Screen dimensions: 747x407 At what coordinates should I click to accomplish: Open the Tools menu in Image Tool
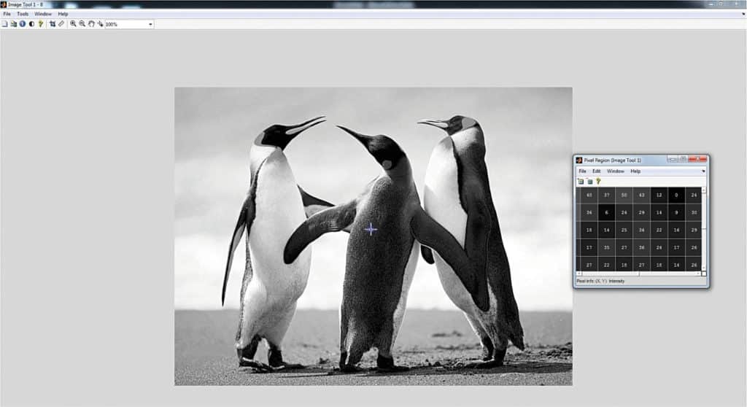click(x=23, y=14)
